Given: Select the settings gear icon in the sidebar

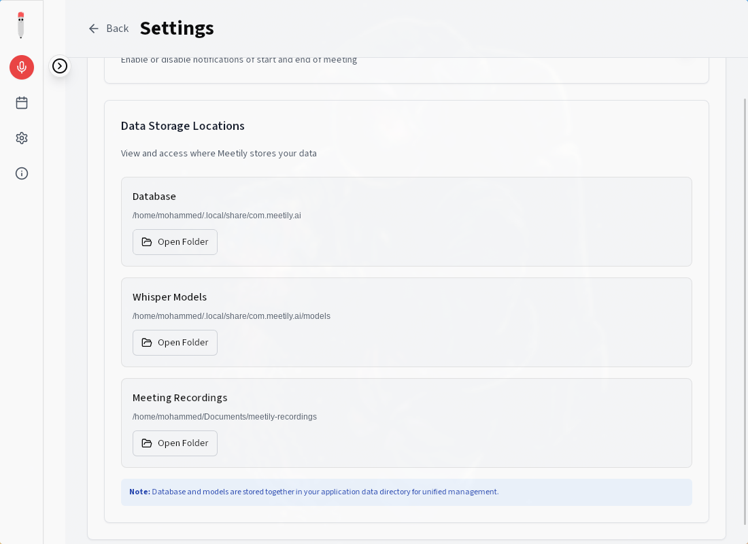Looking at the screenshot, I should (x=22, y=138).
